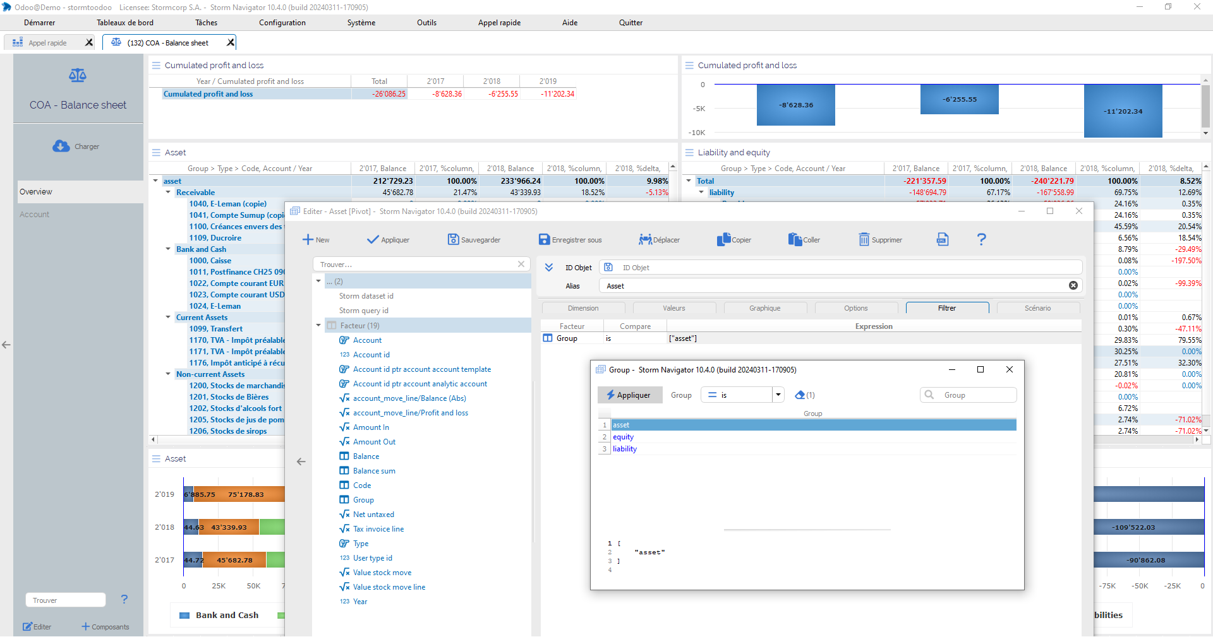This screenshot has width=1213, height=637.
Task: Switch to the Dimension tab
Action: pyautogui.click(x=583, y=308)
